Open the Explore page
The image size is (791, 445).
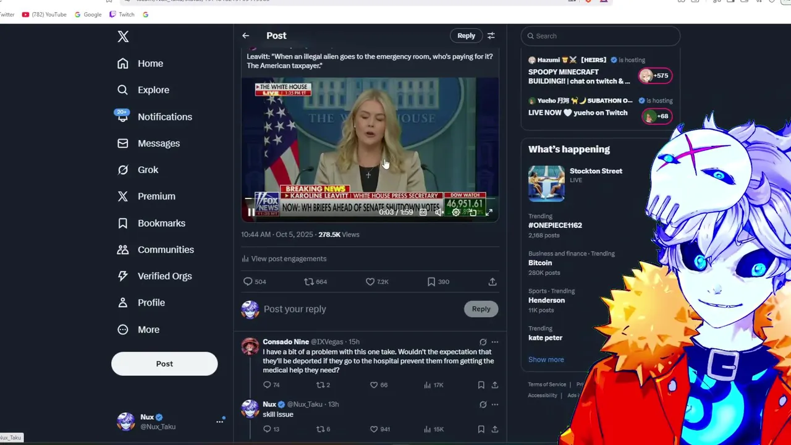tap(143, 90)
